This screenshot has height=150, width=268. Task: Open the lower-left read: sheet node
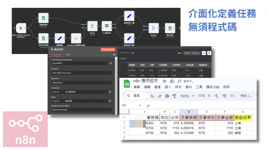point(43,38)
